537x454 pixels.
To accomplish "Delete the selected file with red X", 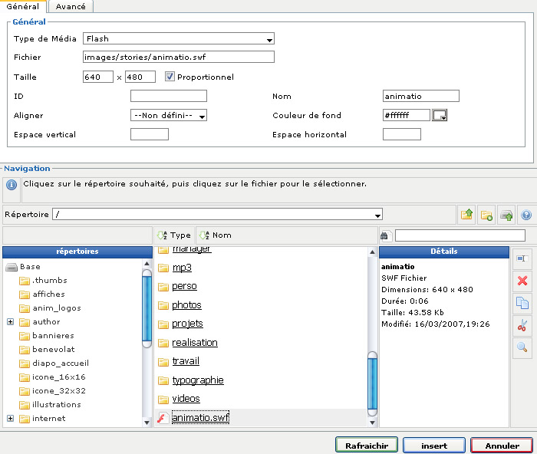I will pyautogui.click(x=522, y=281).
